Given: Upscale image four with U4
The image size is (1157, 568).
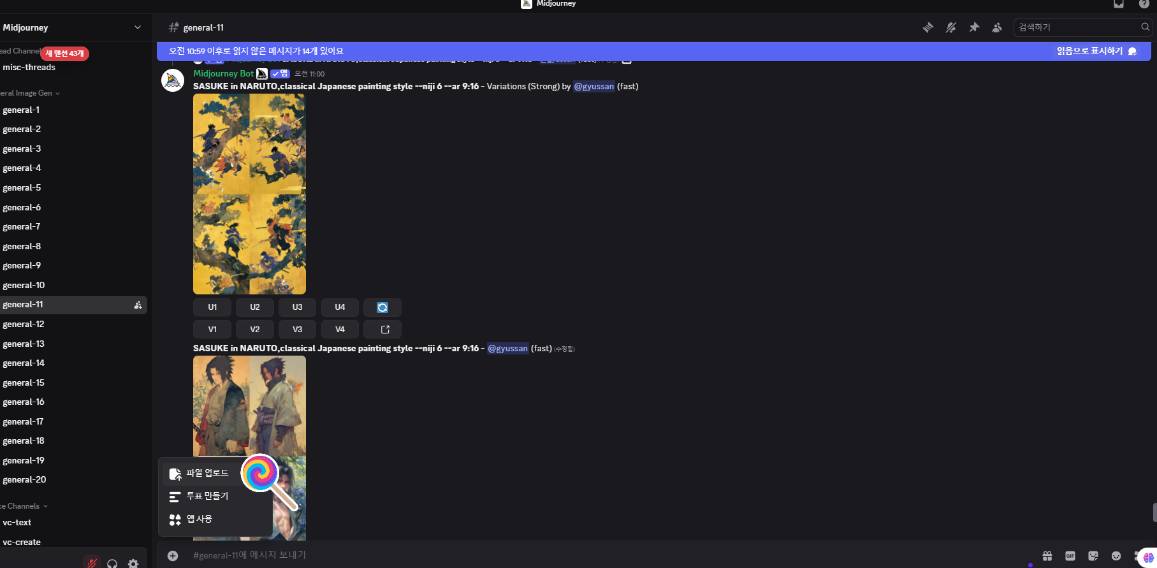Looking at the screenshot, I should click(340, 307).
